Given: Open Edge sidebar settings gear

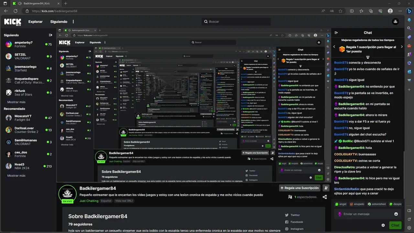Looking at the screenshot, I should tap(409, 228).
